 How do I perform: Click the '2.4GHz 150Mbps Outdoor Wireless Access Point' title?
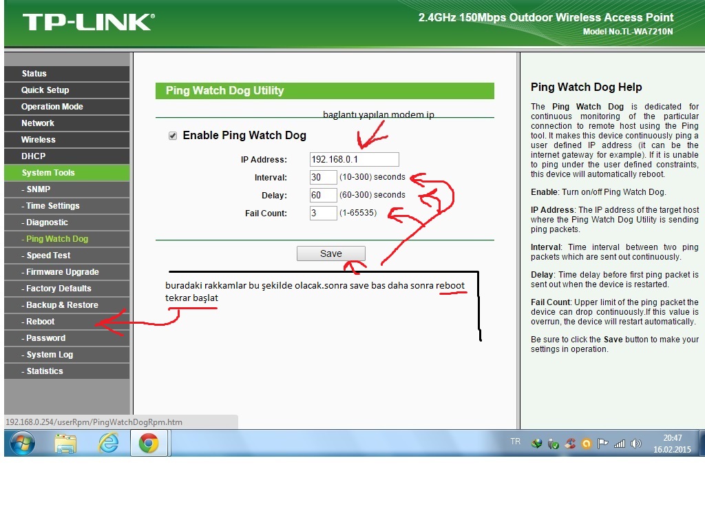(546, 17)
